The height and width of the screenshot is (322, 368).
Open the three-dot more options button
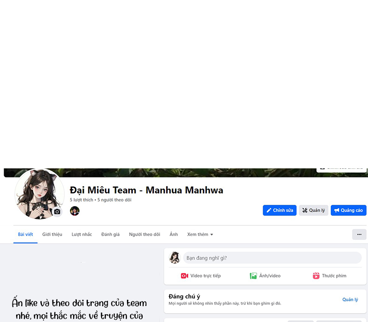[359, 235]
